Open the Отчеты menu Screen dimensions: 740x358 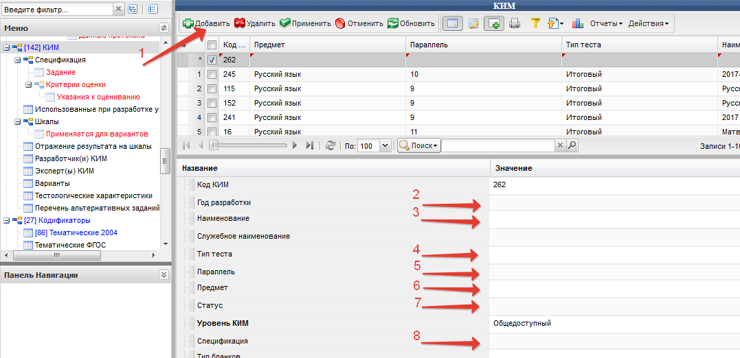pos(607,23)
